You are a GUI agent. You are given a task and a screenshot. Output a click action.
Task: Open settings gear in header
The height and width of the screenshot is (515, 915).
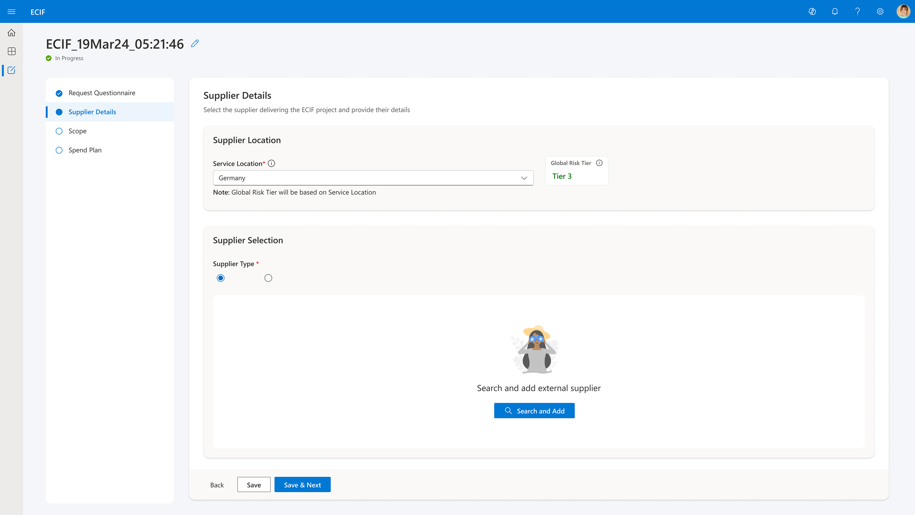pos(880,12)
